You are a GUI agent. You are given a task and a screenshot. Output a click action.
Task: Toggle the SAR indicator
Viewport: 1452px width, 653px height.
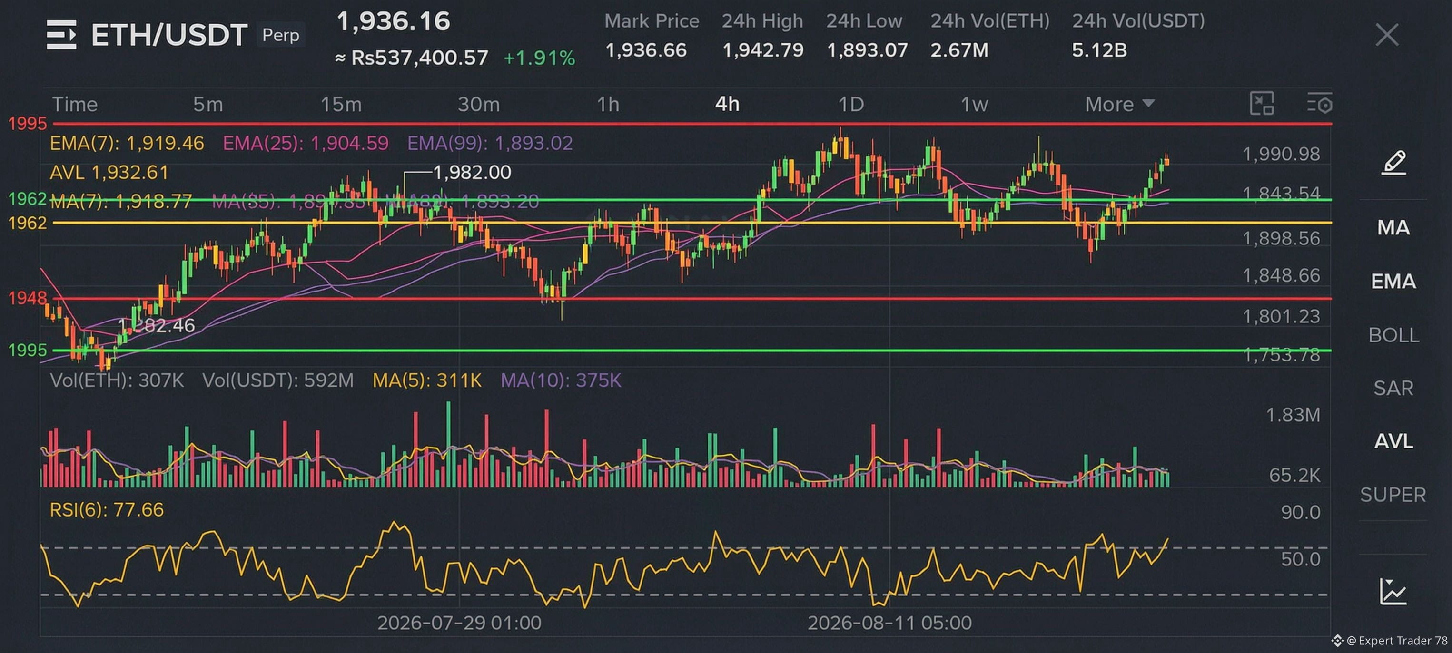[1393, 388]
